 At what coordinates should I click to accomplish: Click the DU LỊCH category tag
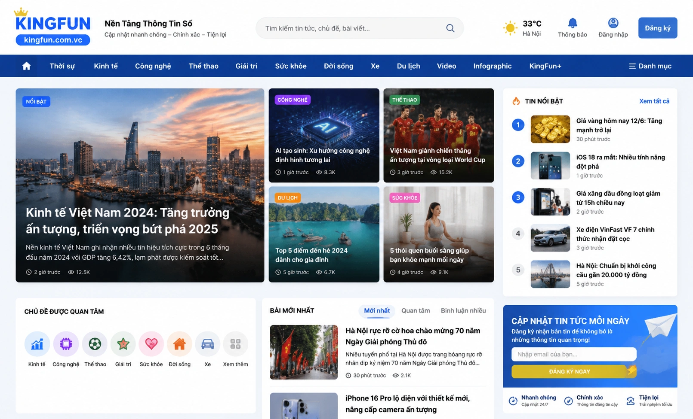point(287,198)
